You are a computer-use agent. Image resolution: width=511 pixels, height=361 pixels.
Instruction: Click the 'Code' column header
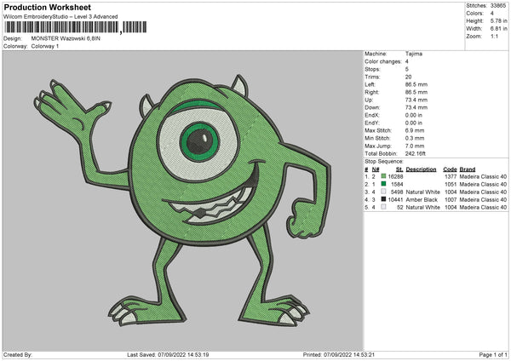coord(450,169)
